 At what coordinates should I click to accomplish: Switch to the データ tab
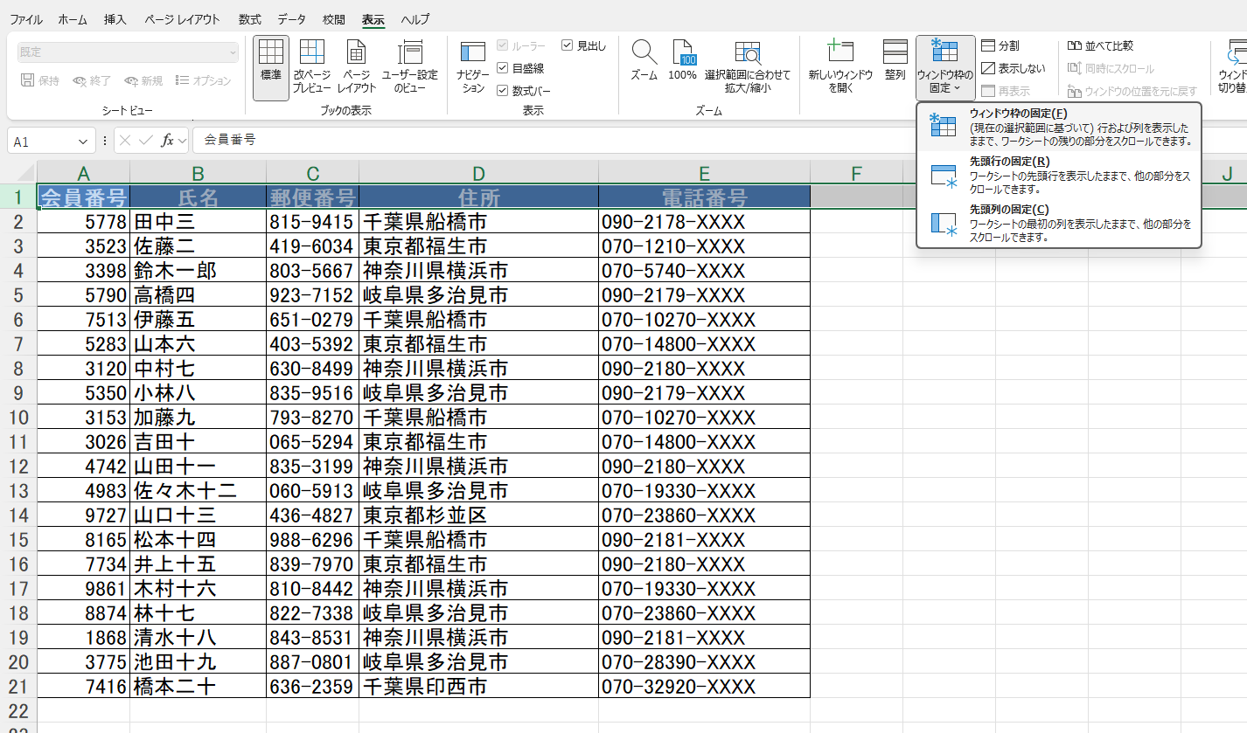point(292,19)
